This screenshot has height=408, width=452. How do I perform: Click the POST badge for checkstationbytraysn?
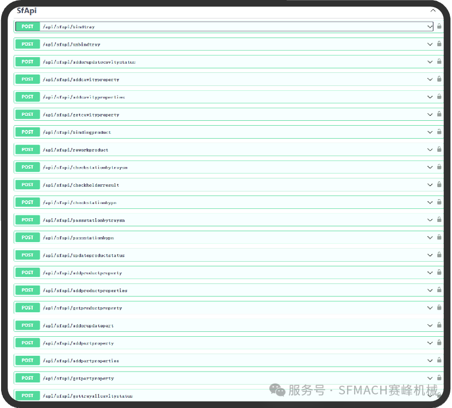(28, 167)
